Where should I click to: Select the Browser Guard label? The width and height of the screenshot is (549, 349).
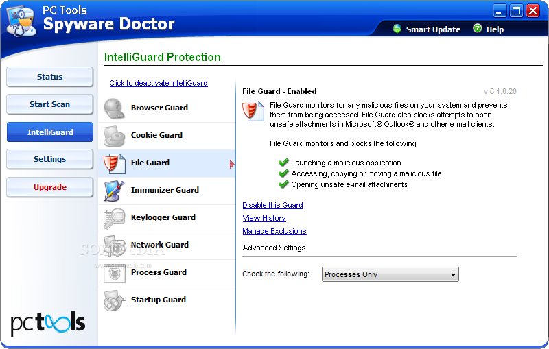click(159, 108)
